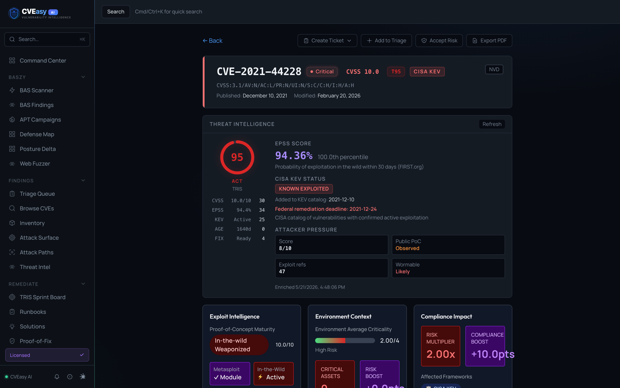Click the BAS Scanner lightning icon
Viewport: 620px width, 388px height.
(12, 90)
